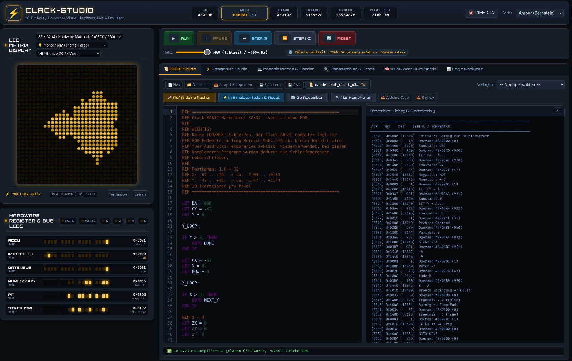
Task: Create a new file with Neu
Action: point(174,85)
